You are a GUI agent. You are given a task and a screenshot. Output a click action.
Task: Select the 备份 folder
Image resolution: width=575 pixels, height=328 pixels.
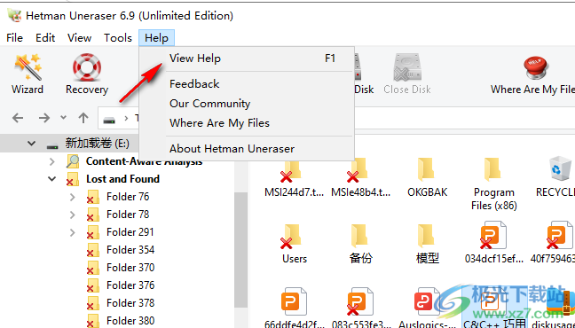click(360, 244)
